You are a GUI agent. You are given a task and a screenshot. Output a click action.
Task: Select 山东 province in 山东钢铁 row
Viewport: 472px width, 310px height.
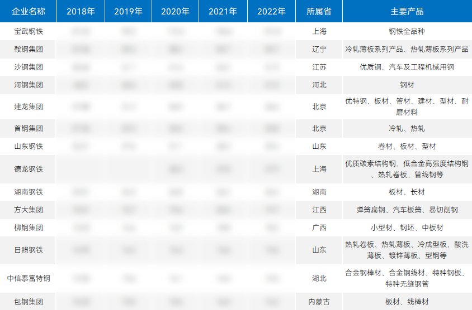(319, 146)
